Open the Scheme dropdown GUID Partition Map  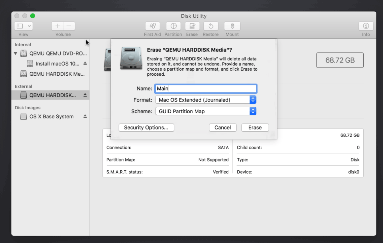(206, 111)
